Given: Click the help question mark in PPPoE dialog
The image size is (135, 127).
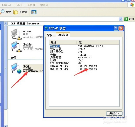Looking at the screenshot, I should click(x=116, y=28).
